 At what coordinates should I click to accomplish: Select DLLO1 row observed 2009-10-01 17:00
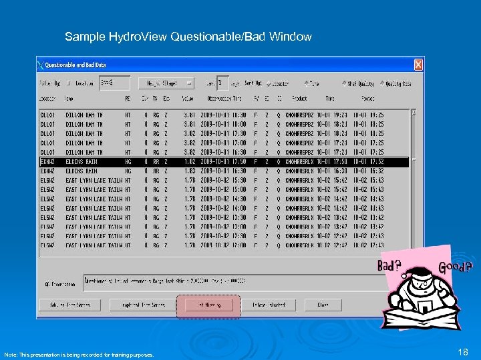[x=224, y=143]
